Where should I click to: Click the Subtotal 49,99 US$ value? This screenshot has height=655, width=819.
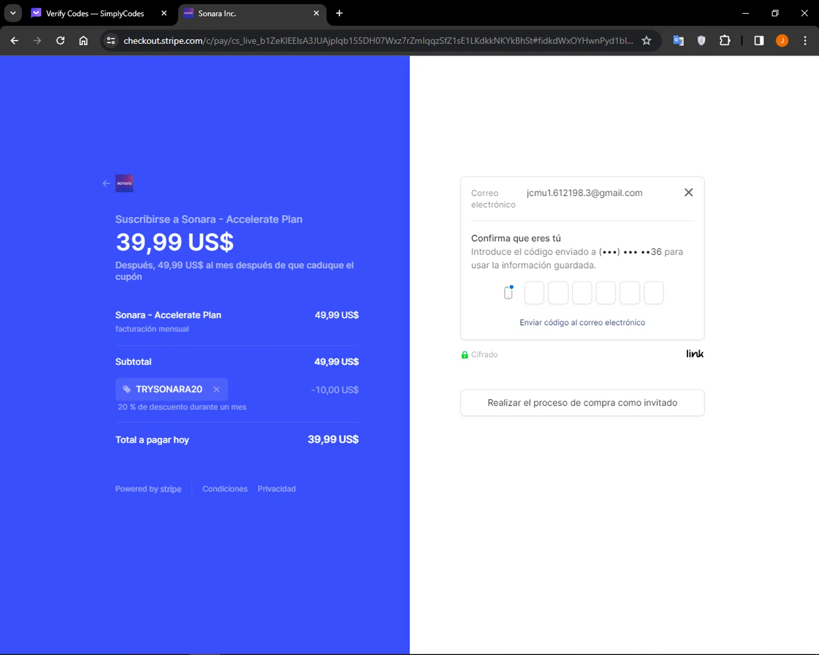click(x=336, y=362)
